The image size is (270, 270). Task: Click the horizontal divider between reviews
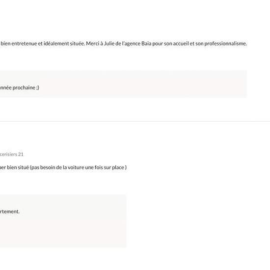[x=135, y=121]
